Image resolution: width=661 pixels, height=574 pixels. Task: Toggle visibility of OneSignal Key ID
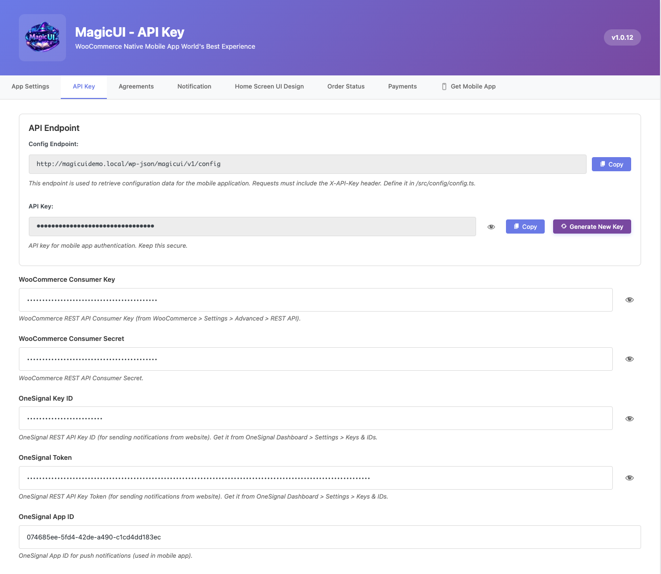(630, 418)
